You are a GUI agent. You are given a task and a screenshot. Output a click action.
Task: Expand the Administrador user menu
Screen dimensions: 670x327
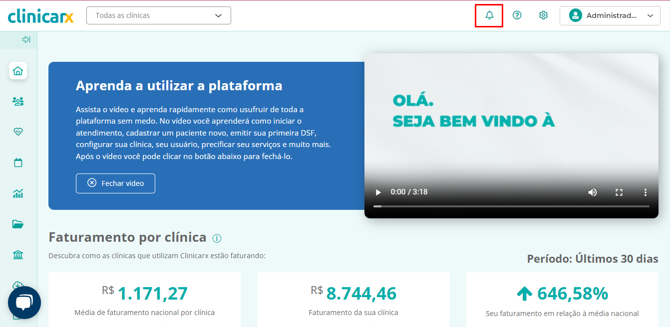611,15
